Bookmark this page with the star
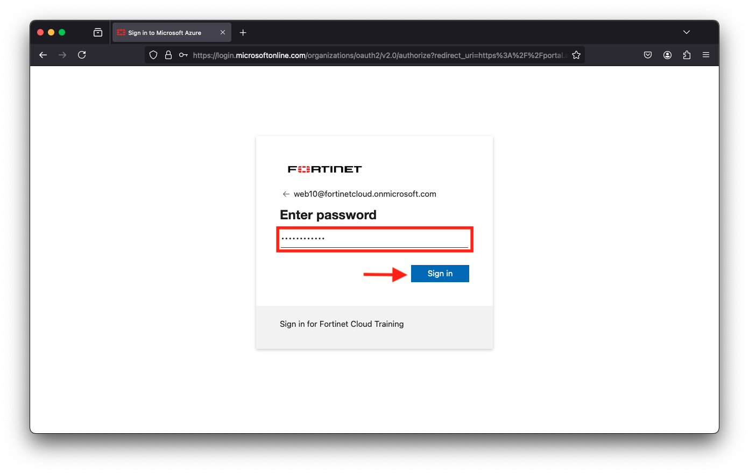Viewport: 749px width, 473px height. tap(576, 55)
